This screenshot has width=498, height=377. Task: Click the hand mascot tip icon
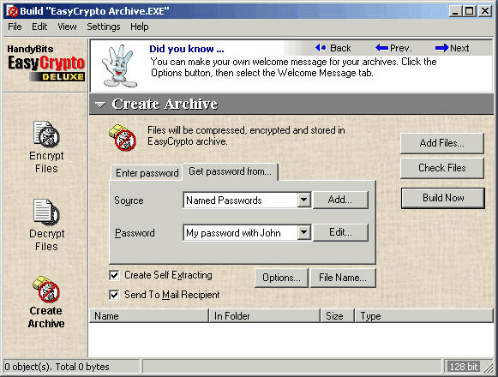[119, 66]
